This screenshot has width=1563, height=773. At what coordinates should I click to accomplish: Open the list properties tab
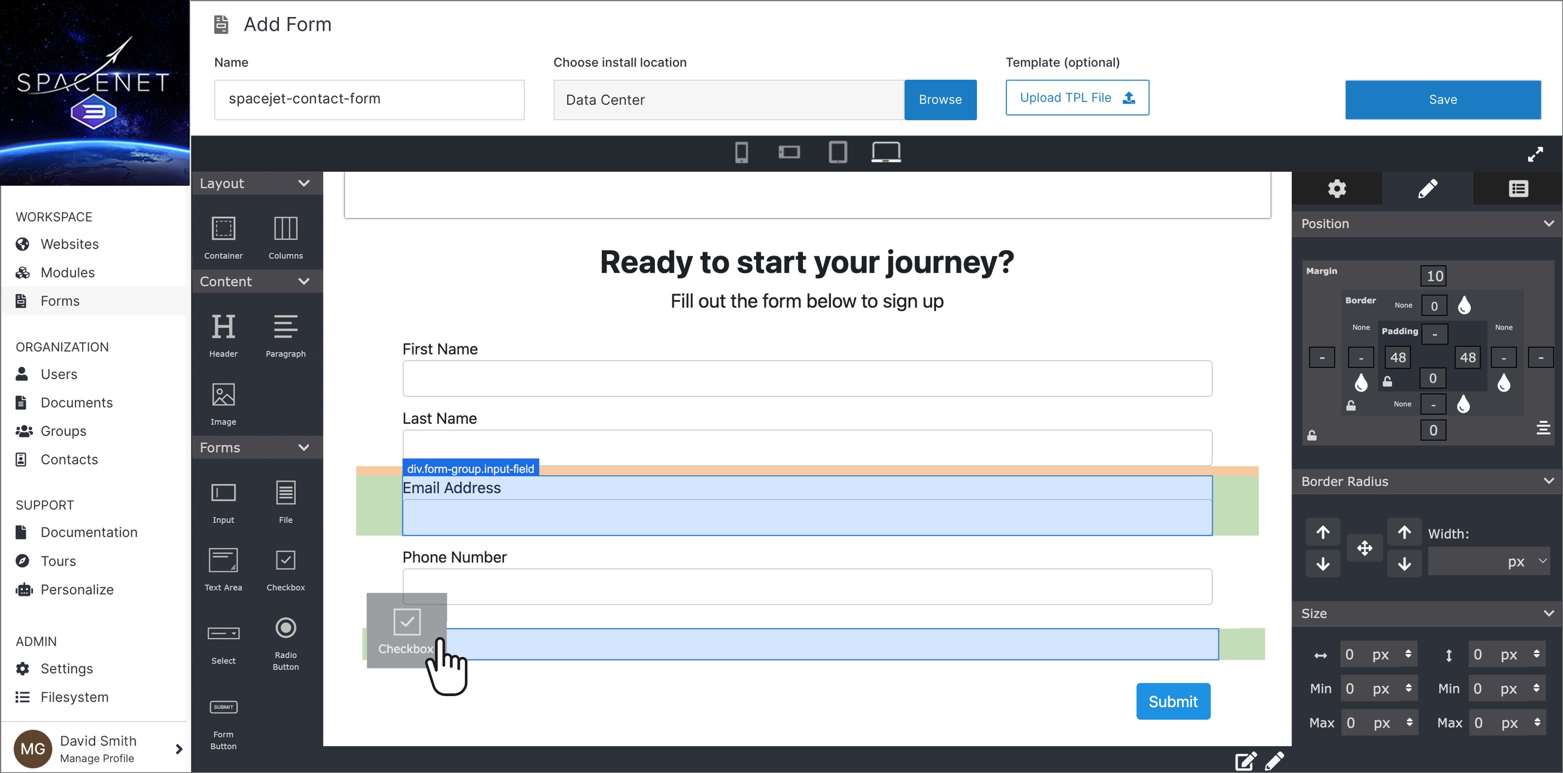pyautogui.click(x=1518, y=188)
